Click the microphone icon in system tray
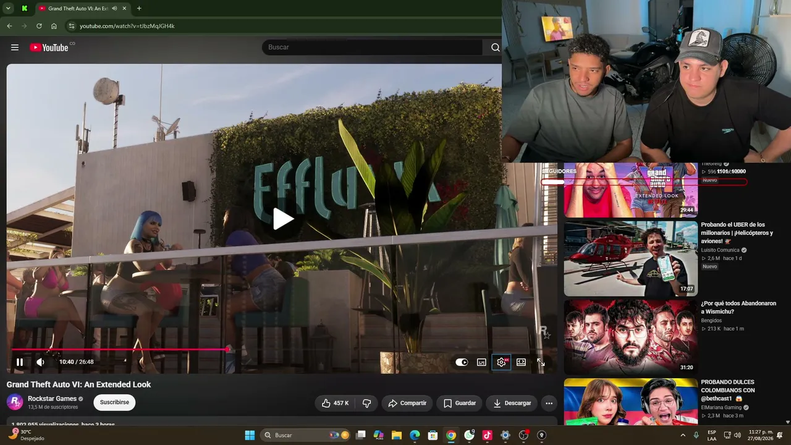The width and height of the screenshot is (791, 445). (696, 435)
